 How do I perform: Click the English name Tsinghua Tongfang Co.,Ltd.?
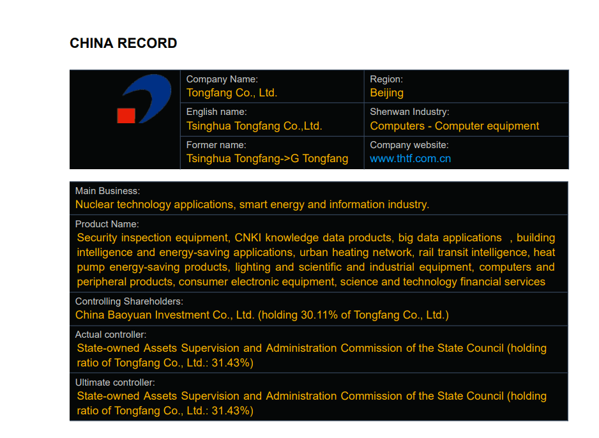(x=254, y=126)
